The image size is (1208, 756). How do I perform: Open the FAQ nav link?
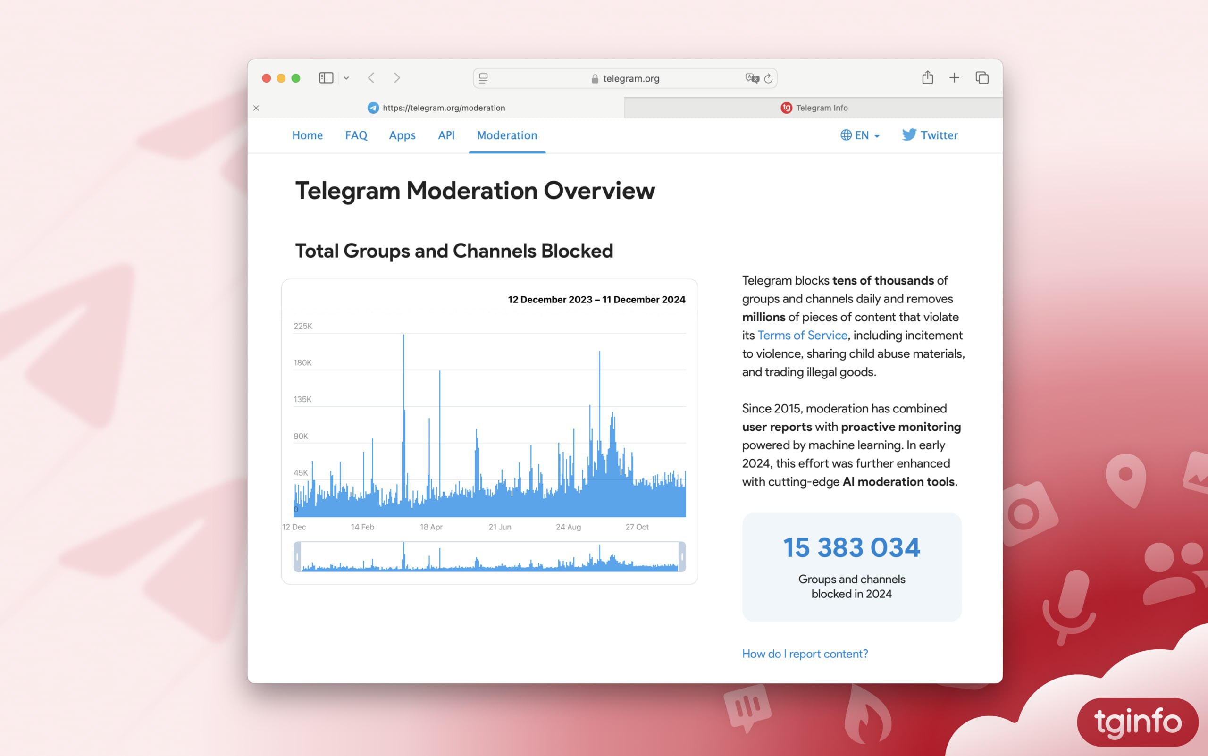[x=356, y=135]
